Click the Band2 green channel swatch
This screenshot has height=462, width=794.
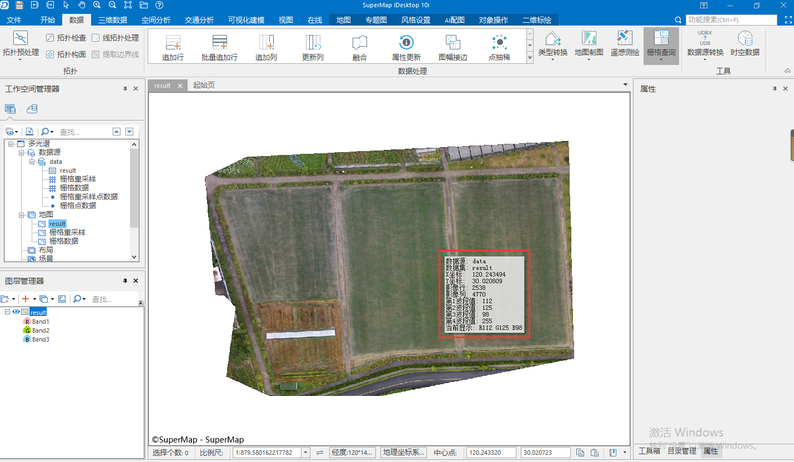pos(26,330)
